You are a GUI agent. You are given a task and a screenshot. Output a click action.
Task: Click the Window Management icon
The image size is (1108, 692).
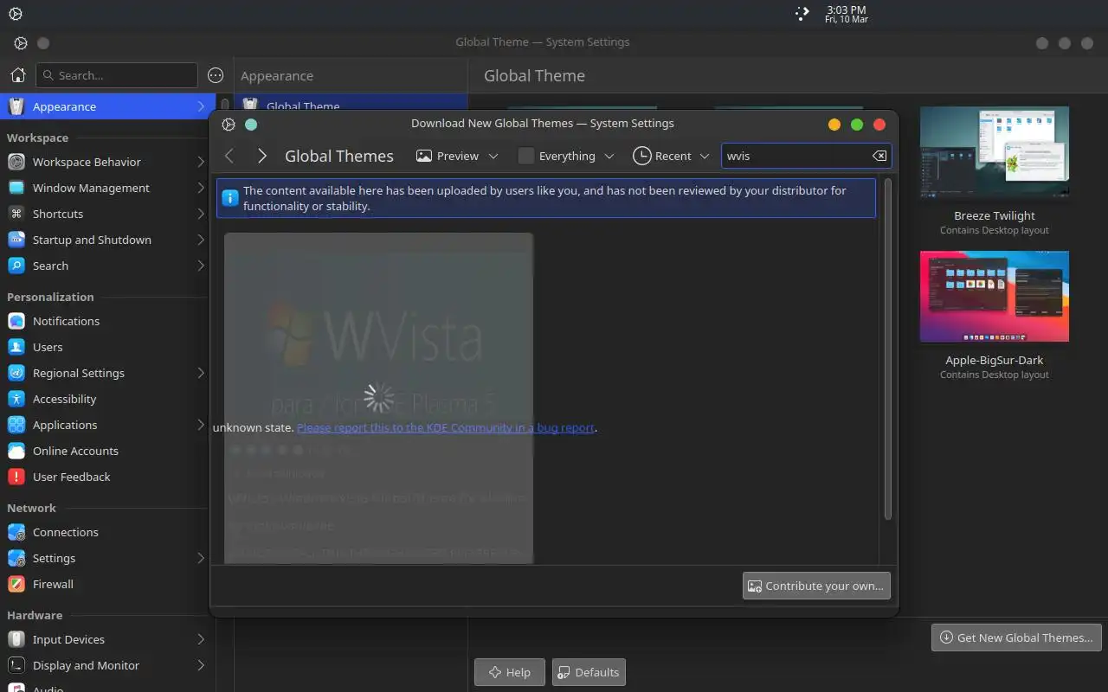(16, 188)
